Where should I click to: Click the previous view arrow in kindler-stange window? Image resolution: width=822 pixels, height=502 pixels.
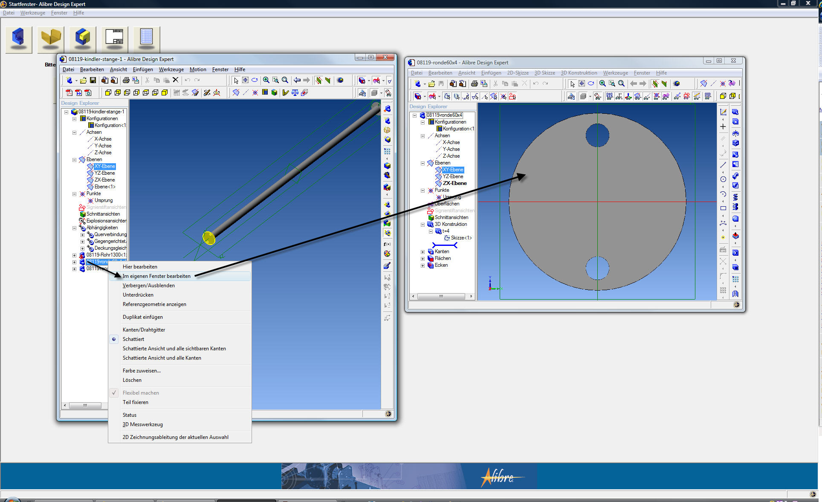point(297,80)
